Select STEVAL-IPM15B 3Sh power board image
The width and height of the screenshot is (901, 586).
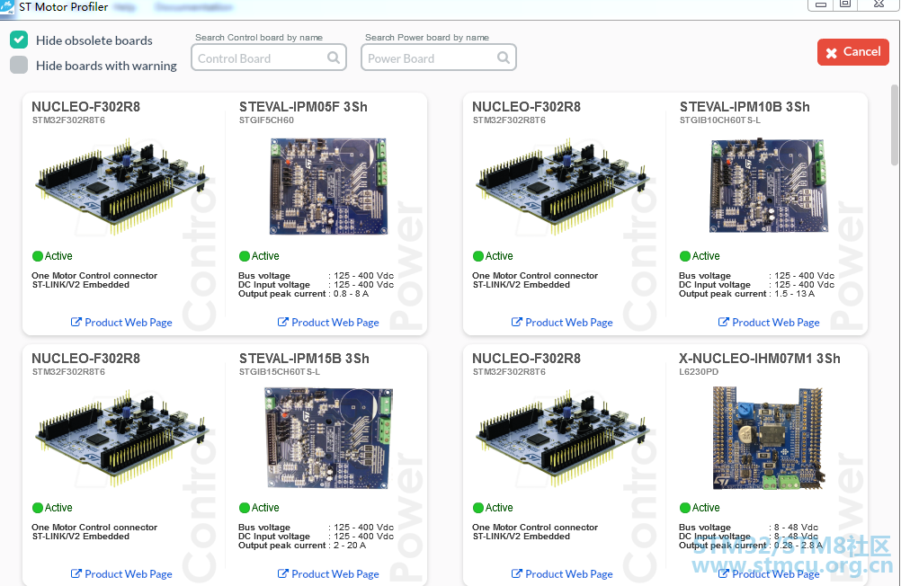coord(329,438)
